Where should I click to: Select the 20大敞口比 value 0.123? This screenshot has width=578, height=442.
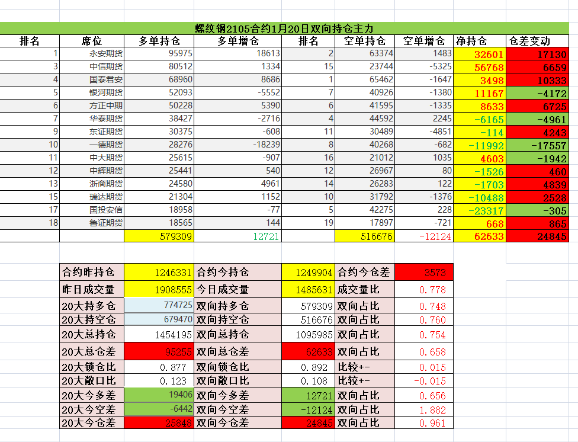point(159,380)
